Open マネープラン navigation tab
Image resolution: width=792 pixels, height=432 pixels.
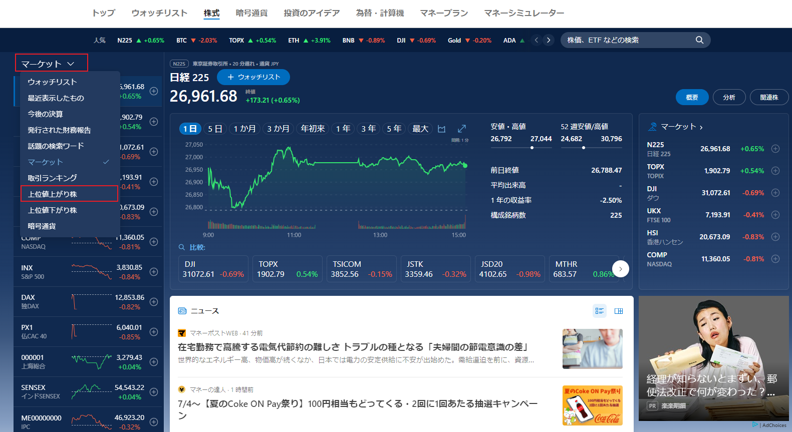444,13
